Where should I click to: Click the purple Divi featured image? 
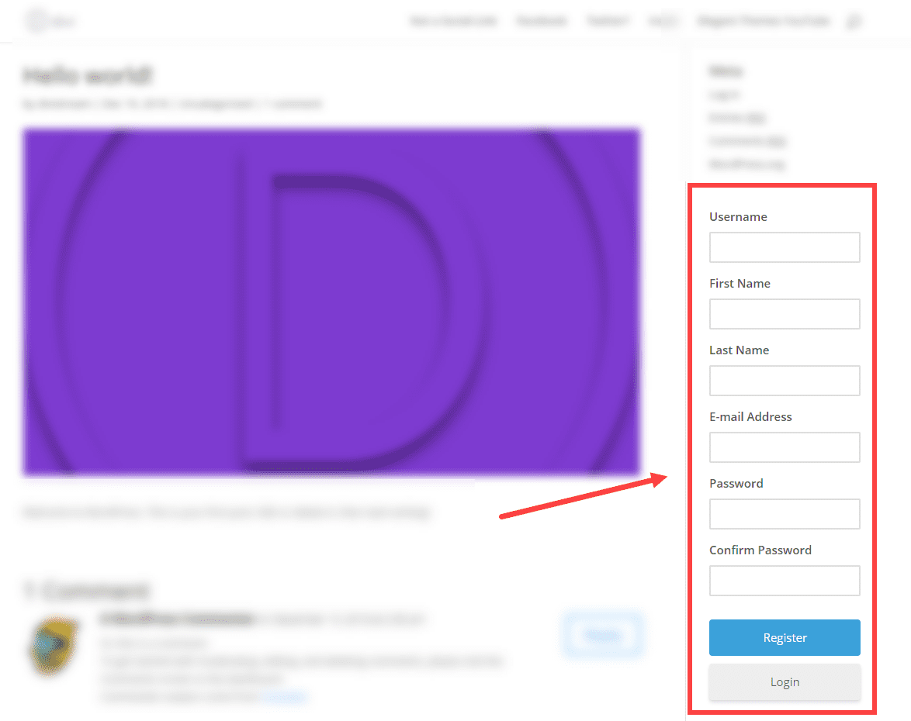click(x=332, y=301)
